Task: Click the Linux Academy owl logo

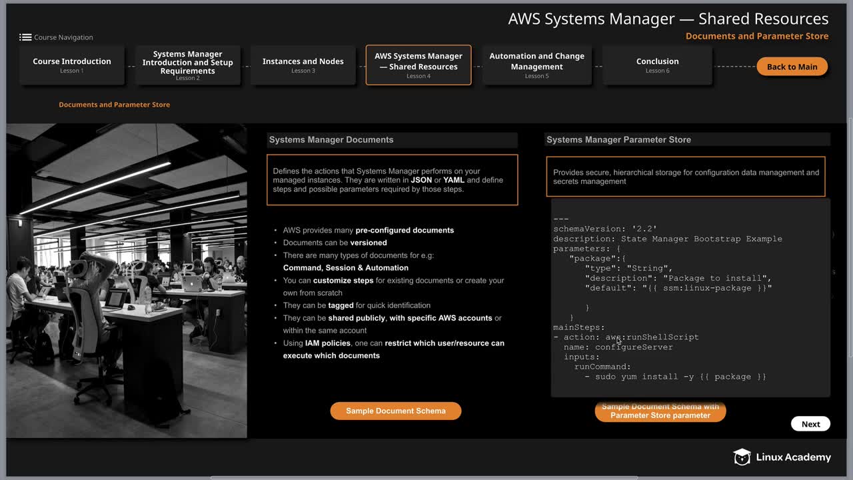Action: 742,457
